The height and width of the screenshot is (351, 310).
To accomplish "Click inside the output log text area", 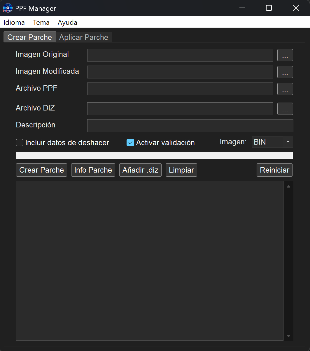I will point(150,261).
